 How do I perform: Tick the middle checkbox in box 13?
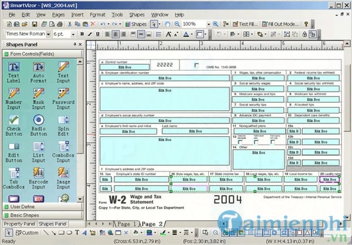pyautogui.click(x=256, y=142)
